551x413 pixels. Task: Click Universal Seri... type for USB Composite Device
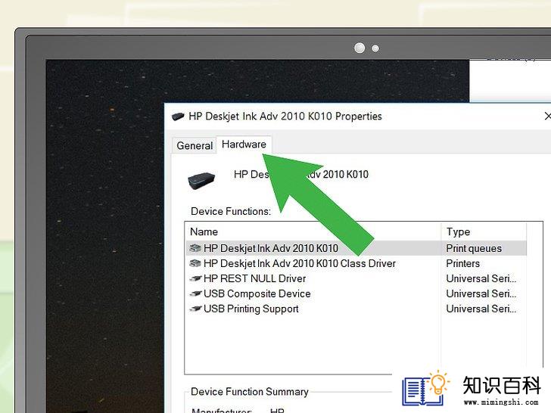481,293
